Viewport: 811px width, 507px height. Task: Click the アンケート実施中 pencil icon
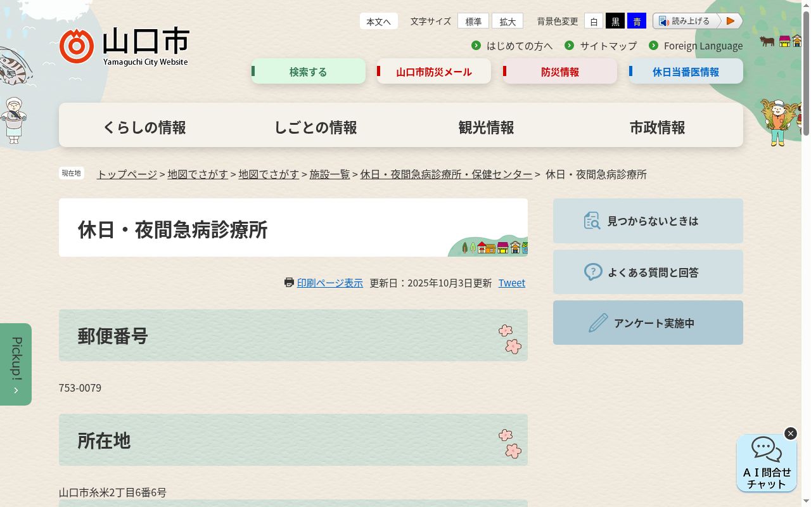[598, 323]
